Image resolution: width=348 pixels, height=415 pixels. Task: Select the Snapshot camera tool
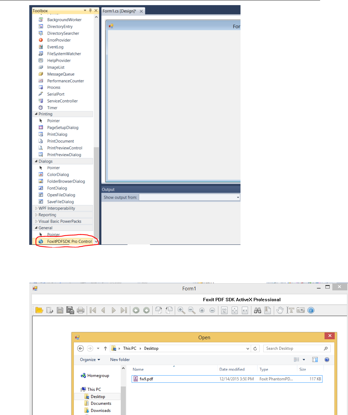pyautogui.click(x=300, y=310)
